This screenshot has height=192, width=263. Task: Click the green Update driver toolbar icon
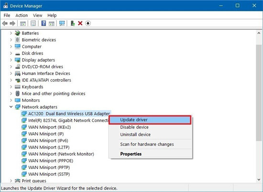73,23
